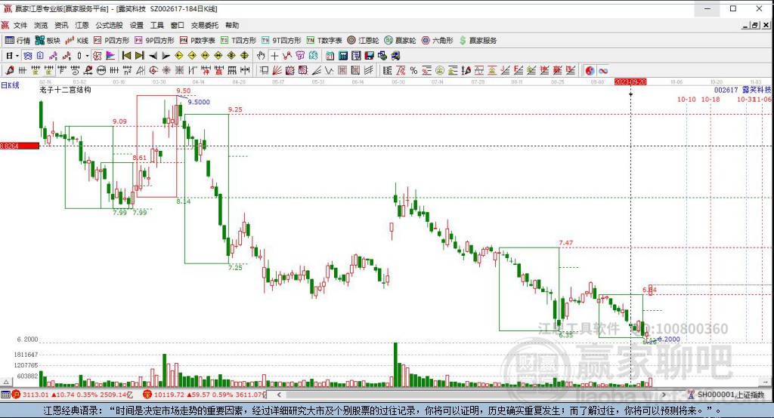
Task: Select the zigzag wave line tool
Action: click(x=329, y=70)
